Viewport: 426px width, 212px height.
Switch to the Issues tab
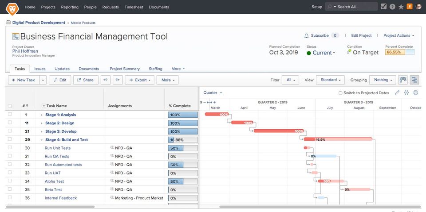40,69
